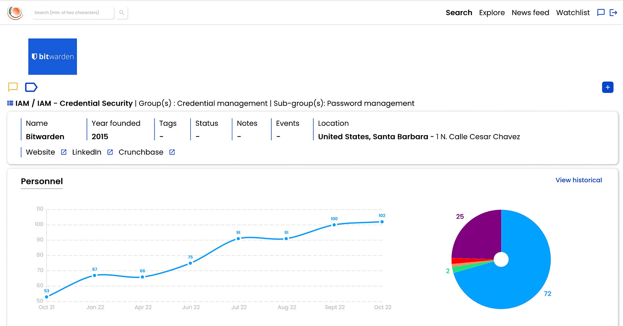Open the Website external link icon
The height and width of the screenshot is (326, 623).
click(x=64, y=152)
